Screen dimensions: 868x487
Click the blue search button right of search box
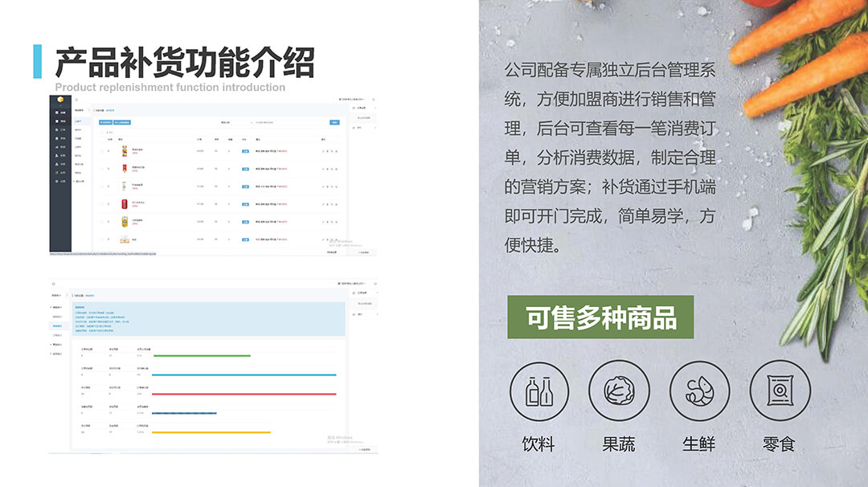click(x=334, y=122)
